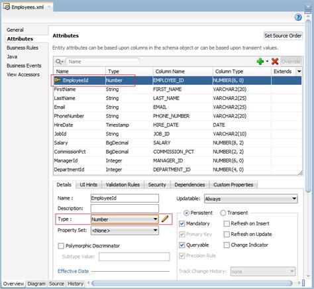The image size is (314, 289).
Task: Click the attribute Name search field
Action: (103, 62)
